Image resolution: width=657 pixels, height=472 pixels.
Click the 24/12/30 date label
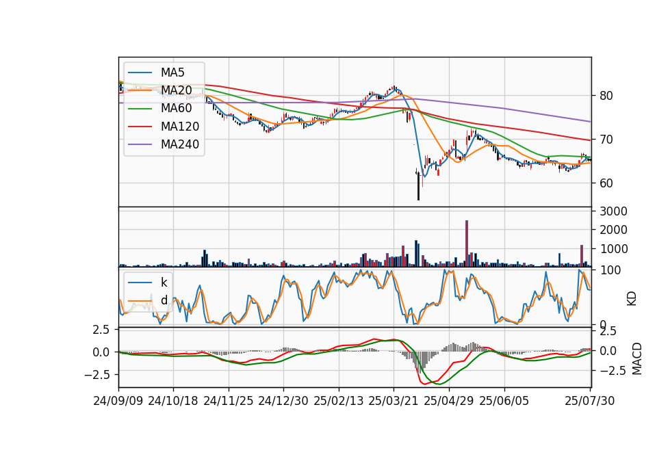pos(283,401)
